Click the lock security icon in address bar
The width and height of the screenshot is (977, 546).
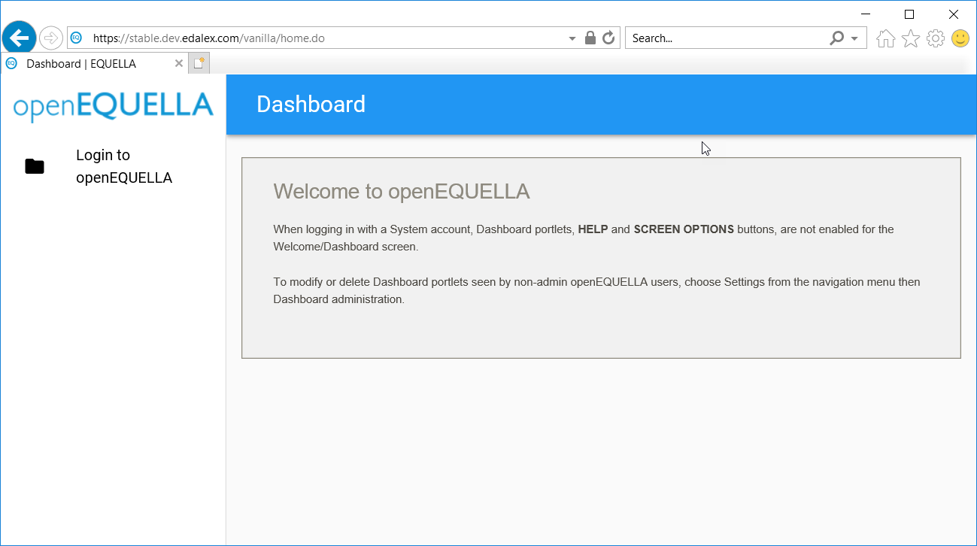[x=590, y=37]
